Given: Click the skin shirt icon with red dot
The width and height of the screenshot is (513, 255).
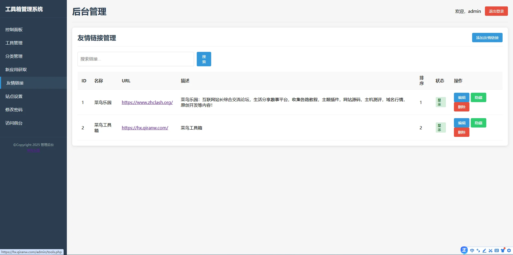Looking at the screenshot, I should coord(503,250).
